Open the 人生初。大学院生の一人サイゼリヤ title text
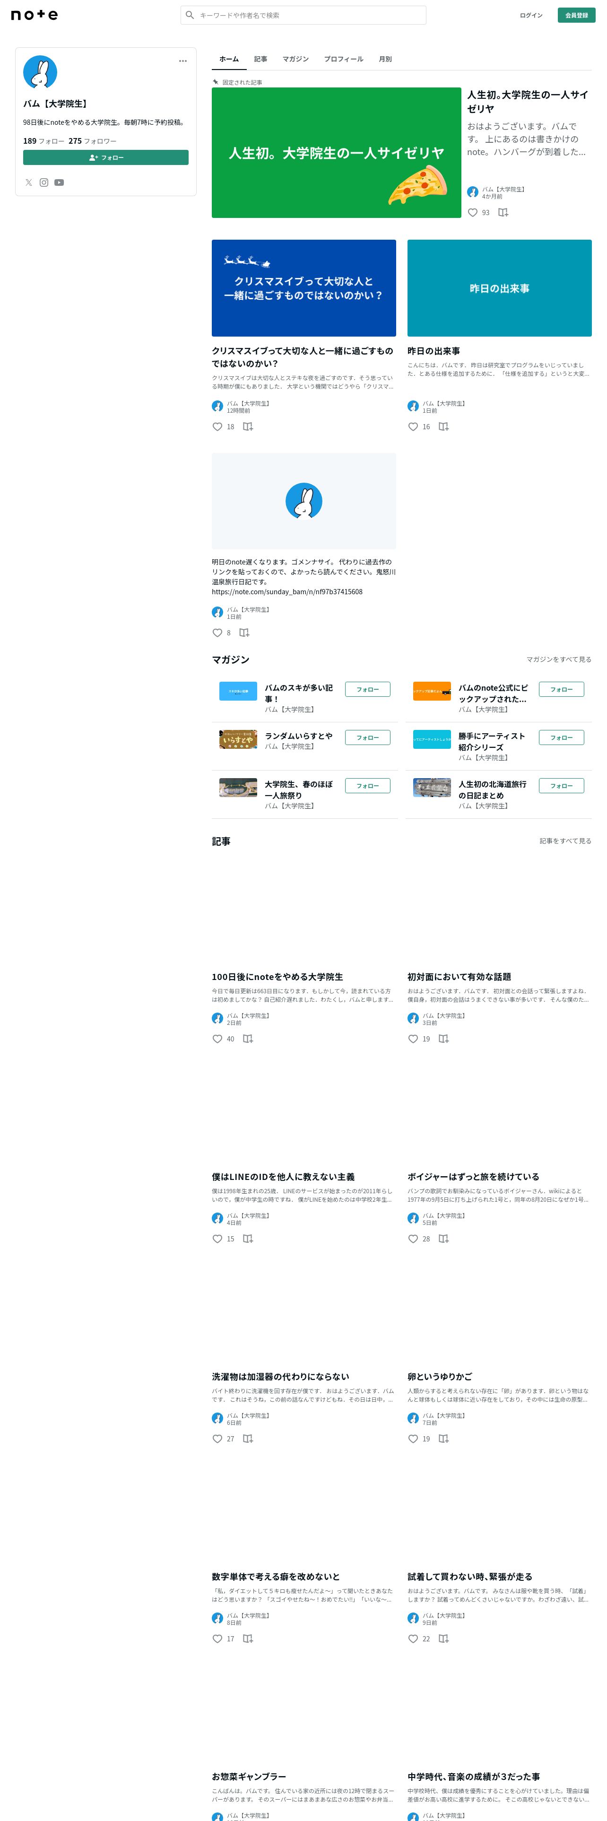This screenshot has width=607, height=1821. coord(528,101)
